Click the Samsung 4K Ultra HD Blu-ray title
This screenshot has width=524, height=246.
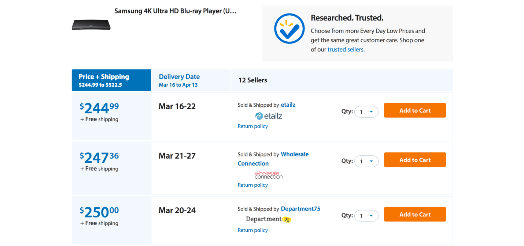tap(175, 11)
